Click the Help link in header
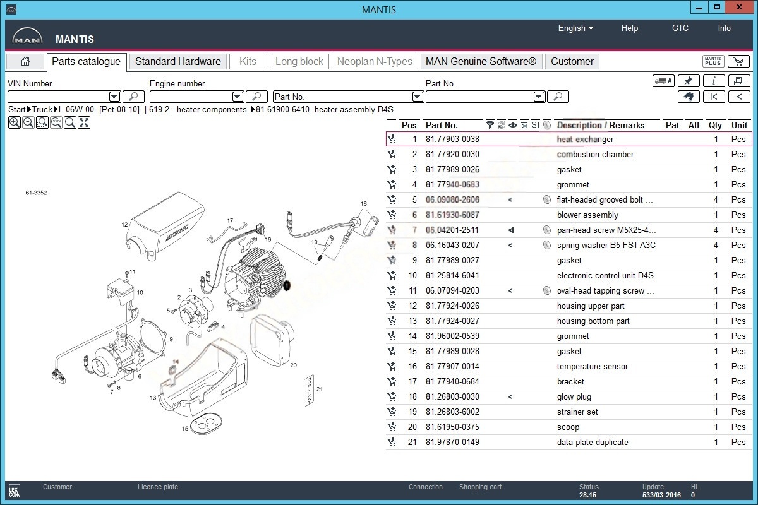This screenshot has height=505, width=758. coord(629,28)
